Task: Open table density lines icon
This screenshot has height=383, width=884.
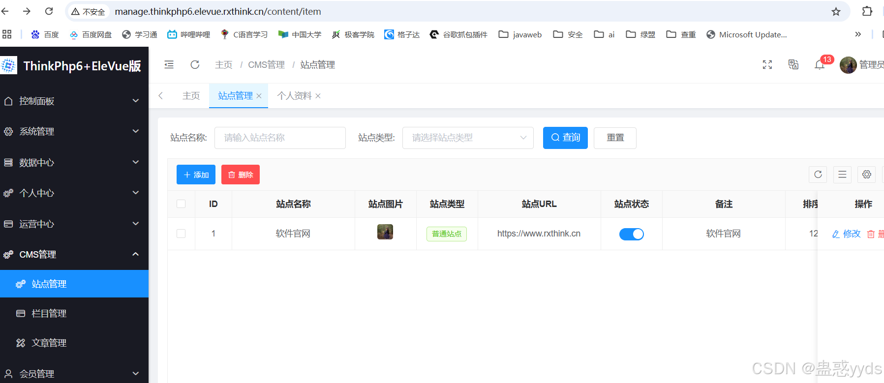Action: [x=842, y=175]
